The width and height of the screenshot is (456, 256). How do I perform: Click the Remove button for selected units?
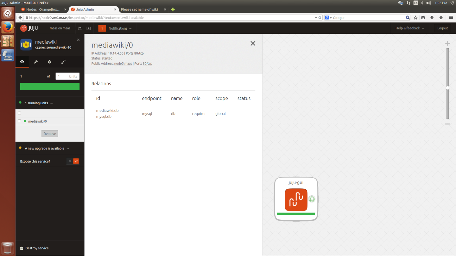pos(49,133)
